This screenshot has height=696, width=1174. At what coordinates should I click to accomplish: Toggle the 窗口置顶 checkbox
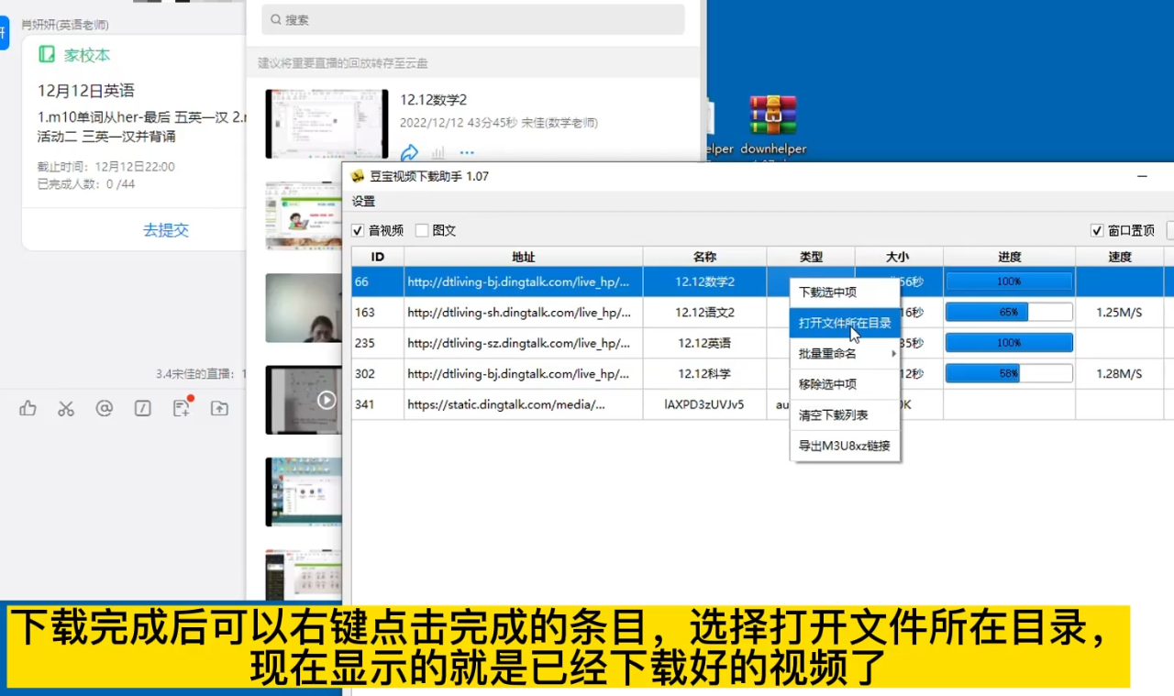[1097, 230]
